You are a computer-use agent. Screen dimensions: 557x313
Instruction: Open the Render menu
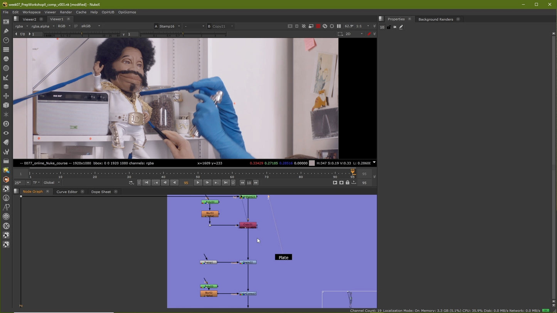(x=66, y=12)
